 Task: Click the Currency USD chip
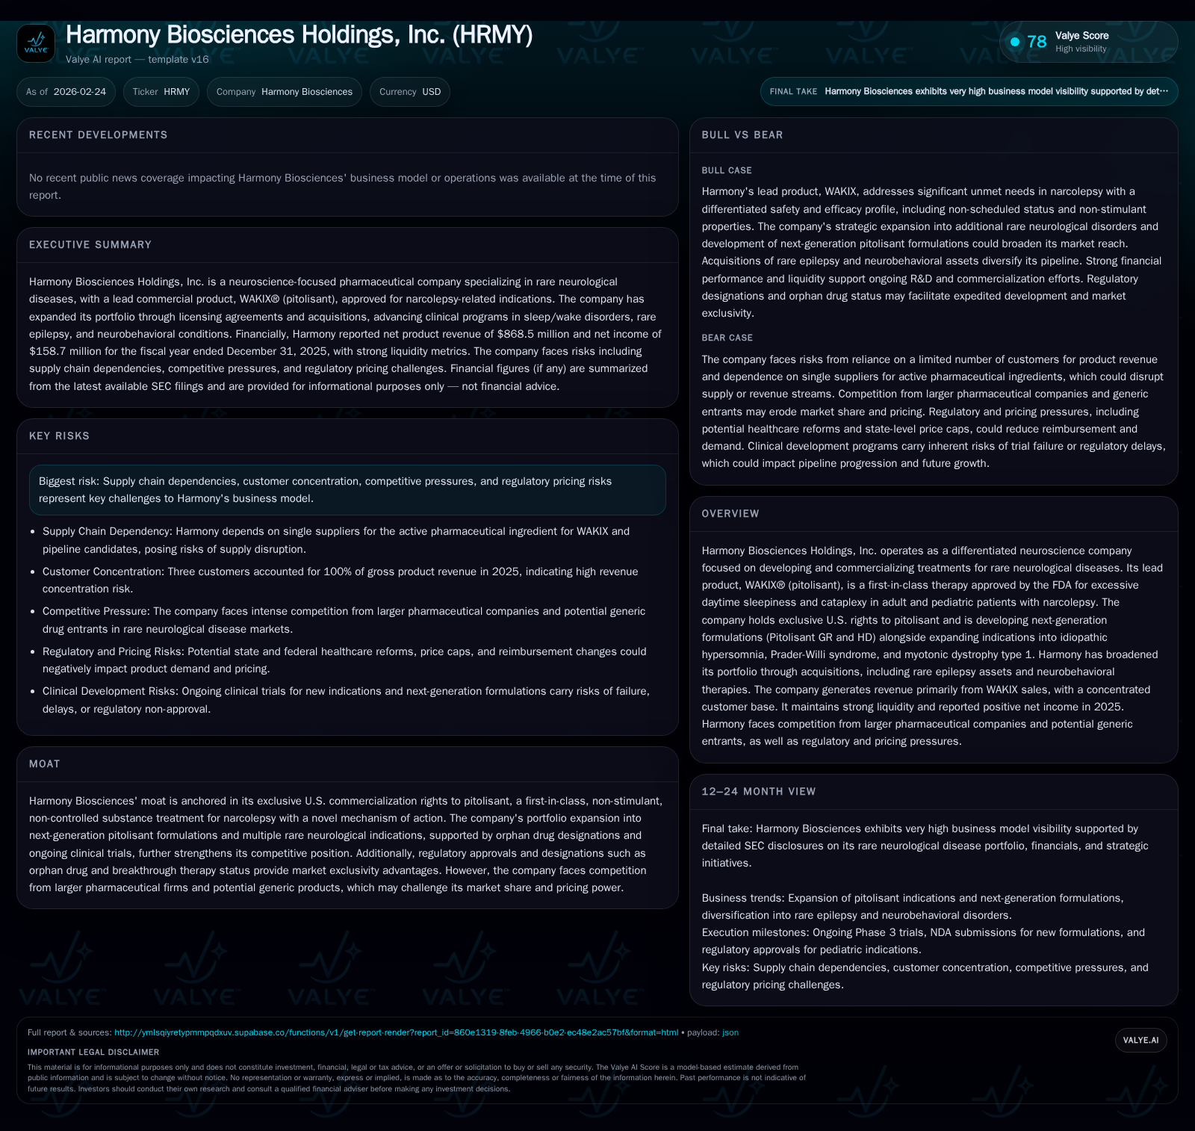point(410,92)
